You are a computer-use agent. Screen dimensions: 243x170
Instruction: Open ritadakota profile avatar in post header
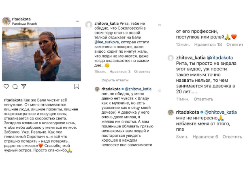coord(6,21)
